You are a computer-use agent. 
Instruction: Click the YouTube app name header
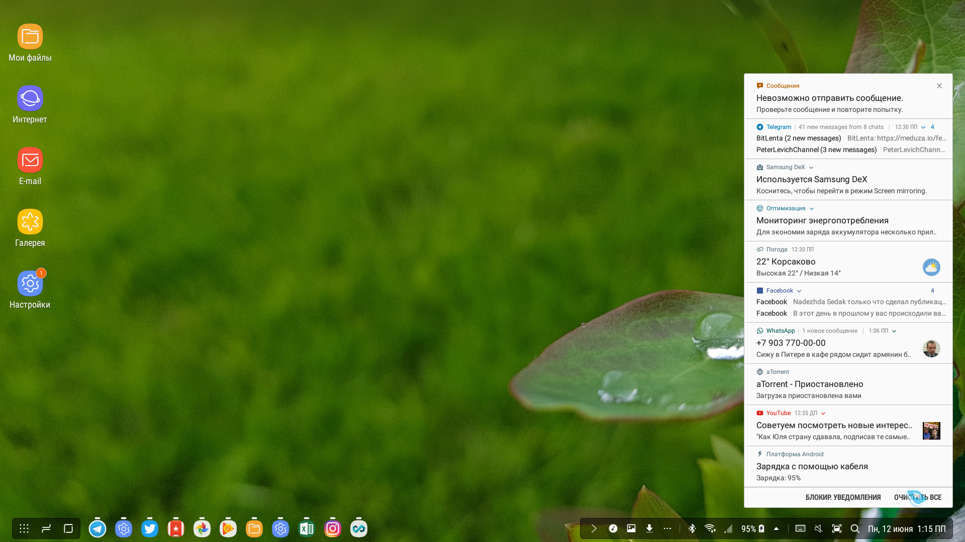(779, 413)
